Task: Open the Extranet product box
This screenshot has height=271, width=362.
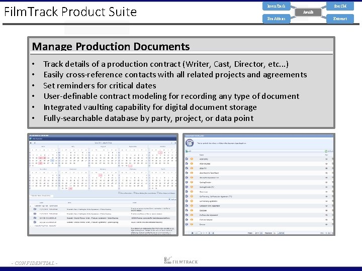Action: [340, 19]
